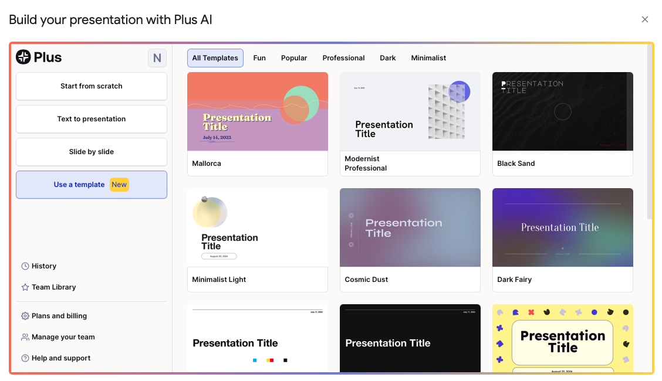This screenshot has height=381, width=662.
Task: Select the Black Sand template thumbnail
Action: 563,111
